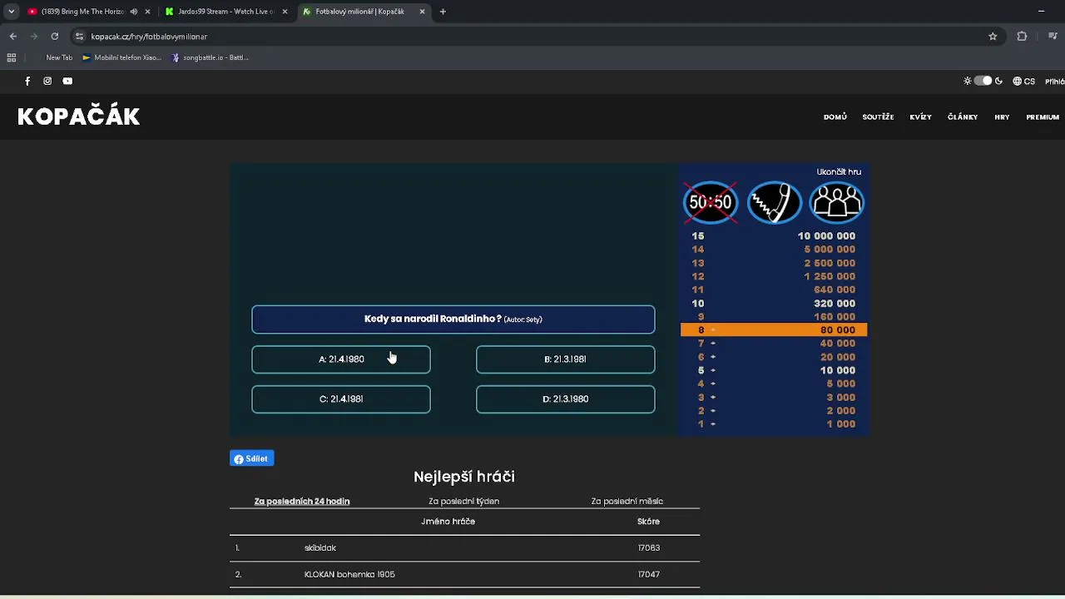Show leaderboard Za poslední týden

pos(463,502)
